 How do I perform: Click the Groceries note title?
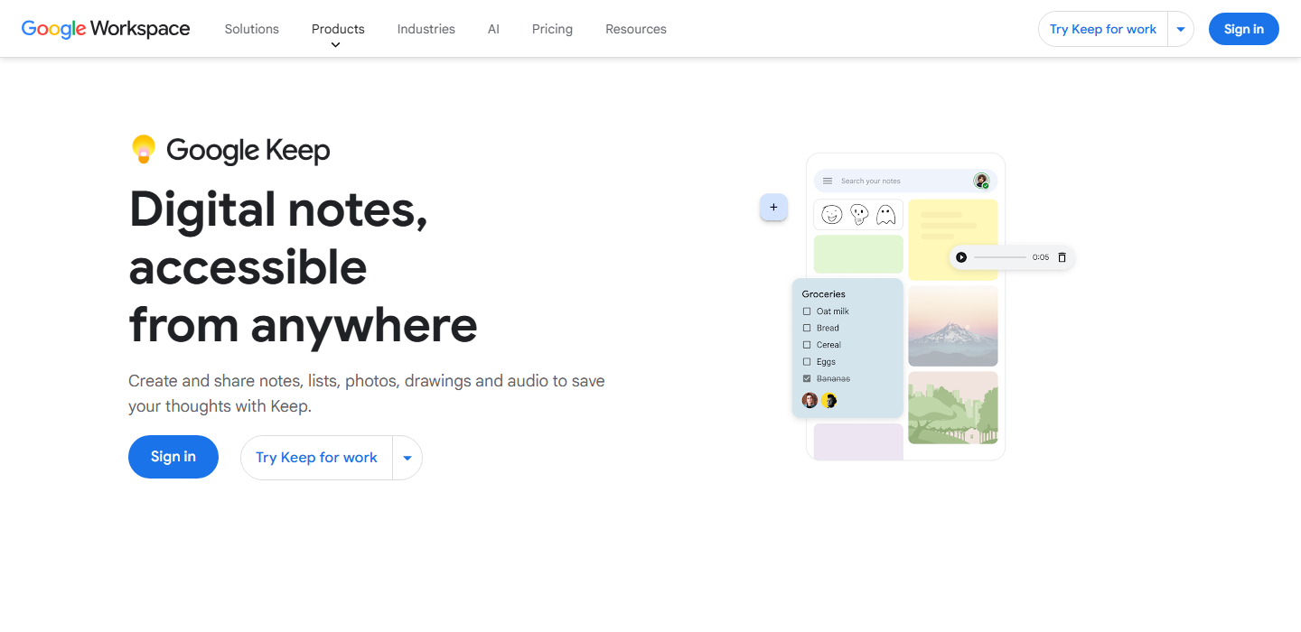pyautogui.click(x=824, y=294)
